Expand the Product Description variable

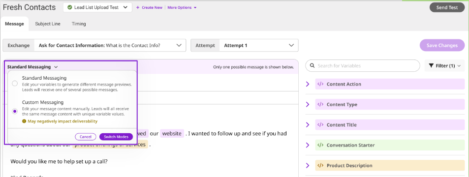click(308, 165)
